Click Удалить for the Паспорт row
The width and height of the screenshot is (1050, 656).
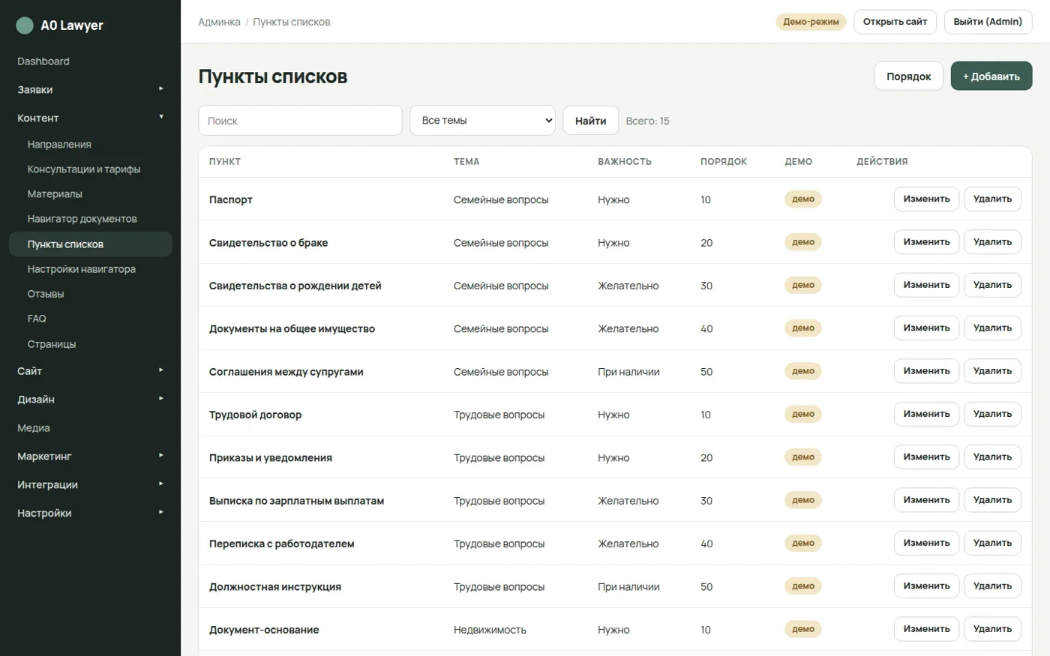point(992,199)
